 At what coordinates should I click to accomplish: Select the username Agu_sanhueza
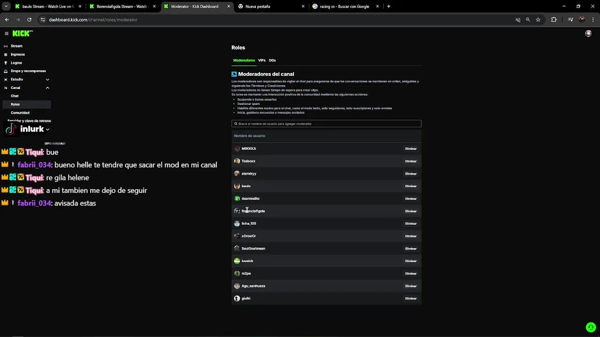pos(253,286)
